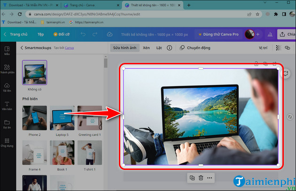Viewport: 296px width, 191px height.
Task: Click Dùng thử Canva Pro button
Action: point(218,34)
